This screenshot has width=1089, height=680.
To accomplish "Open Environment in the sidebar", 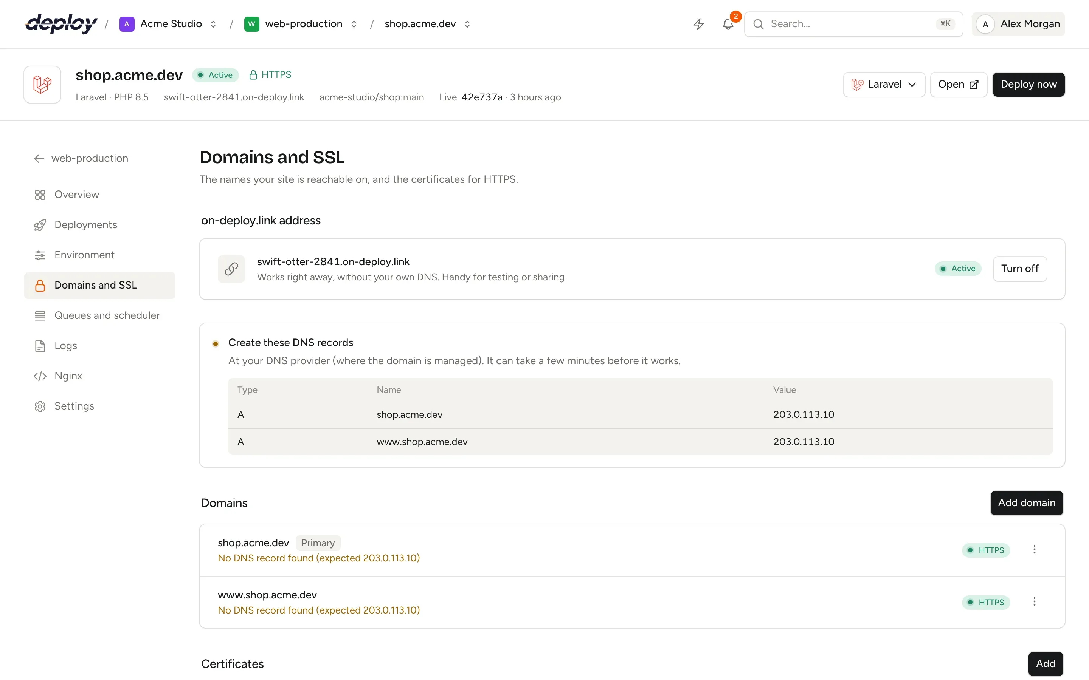I will click(x=100, y=255).
